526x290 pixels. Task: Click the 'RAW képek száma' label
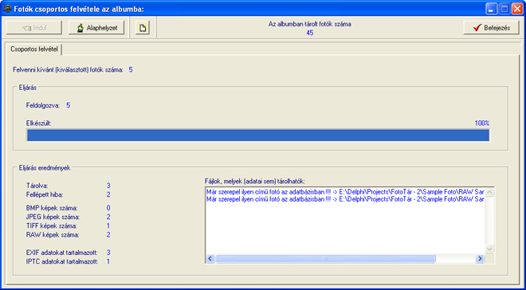[53, 235]
